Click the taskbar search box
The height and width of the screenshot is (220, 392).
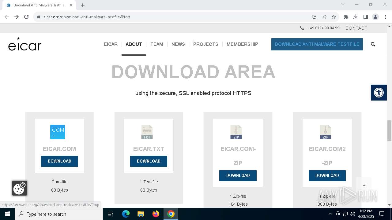point(59,214)
